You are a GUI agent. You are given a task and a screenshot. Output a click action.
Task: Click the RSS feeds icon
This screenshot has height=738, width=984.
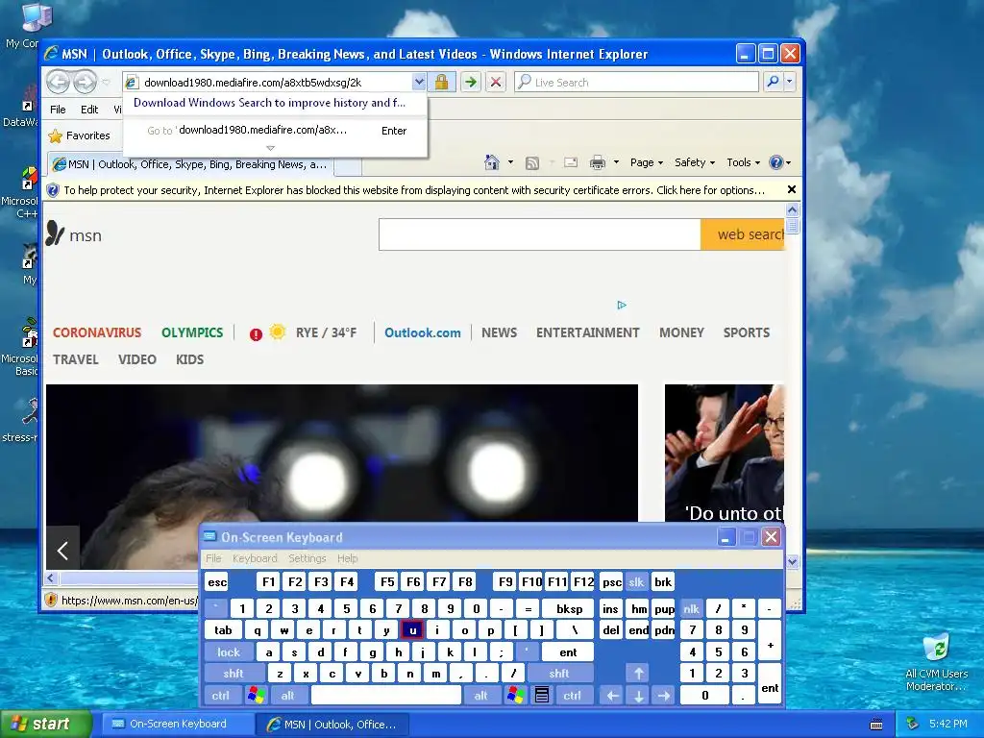tap(532, 163)
